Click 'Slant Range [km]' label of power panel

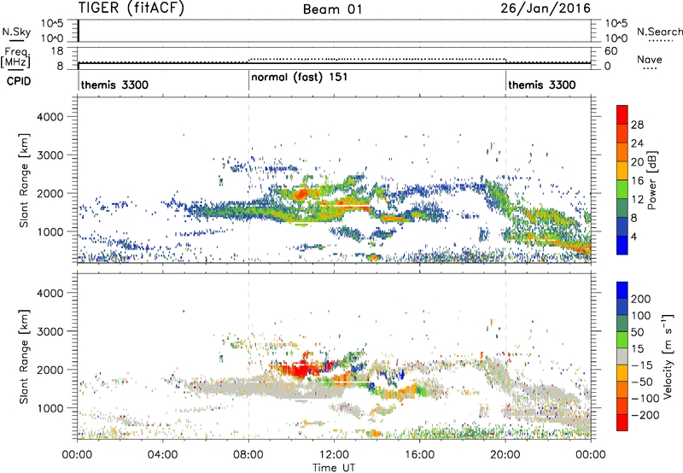(24, 180)
